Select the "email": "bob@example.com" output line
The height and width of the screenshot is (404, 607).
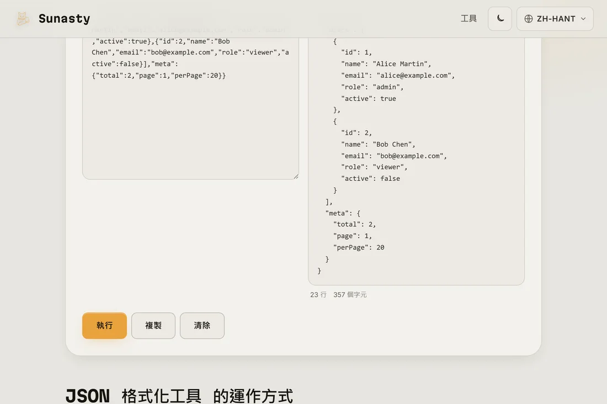pos(393,156)
